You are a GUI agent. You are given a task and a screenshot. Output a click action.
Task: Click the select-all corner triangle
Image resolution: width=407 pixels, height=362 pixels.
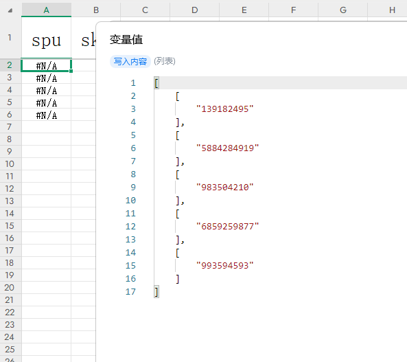(x=10, y=11)
